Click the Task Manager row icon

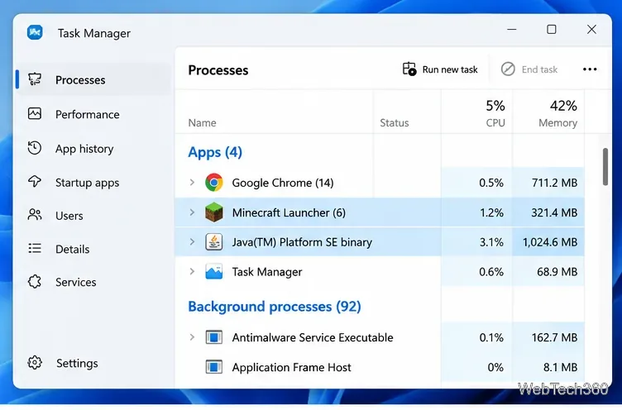pyautogui.click(x=213, y=272)
